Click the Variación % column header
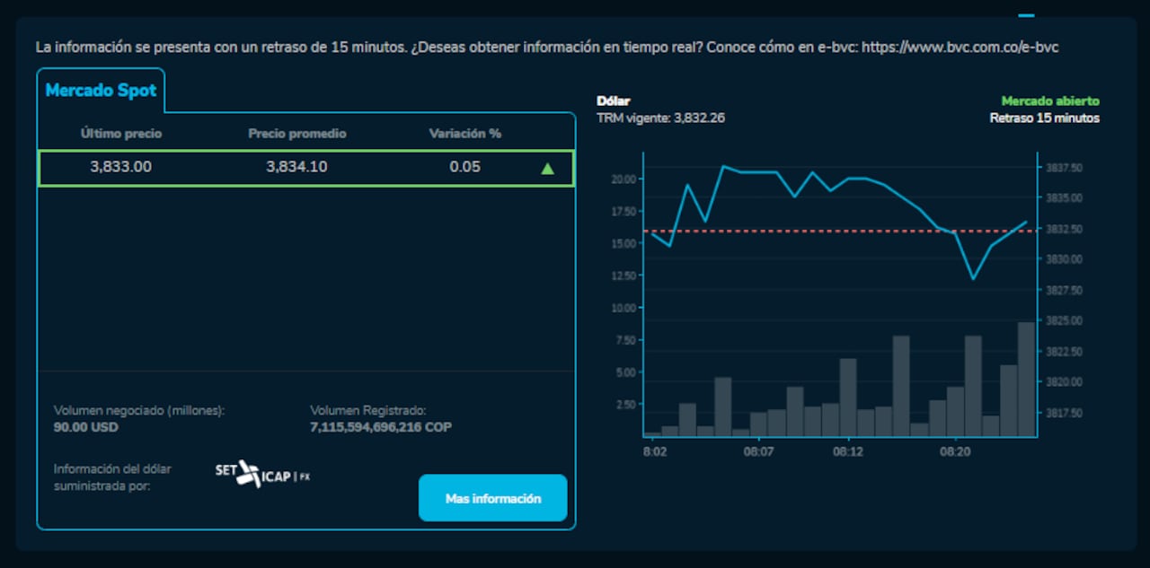Image resolution: width=1150 pixels, height=568 pixels. point(464,134)
